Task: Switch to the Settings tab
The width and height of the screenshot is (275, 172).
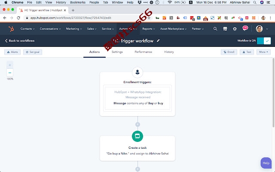Action: [117, 52]
